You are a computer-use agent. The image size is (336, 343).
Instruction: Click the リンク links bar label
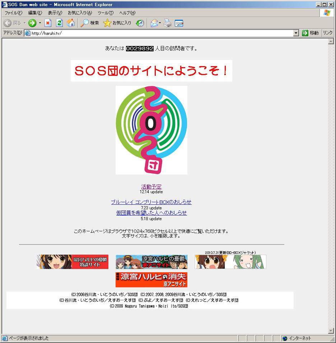tap(328, 33)
